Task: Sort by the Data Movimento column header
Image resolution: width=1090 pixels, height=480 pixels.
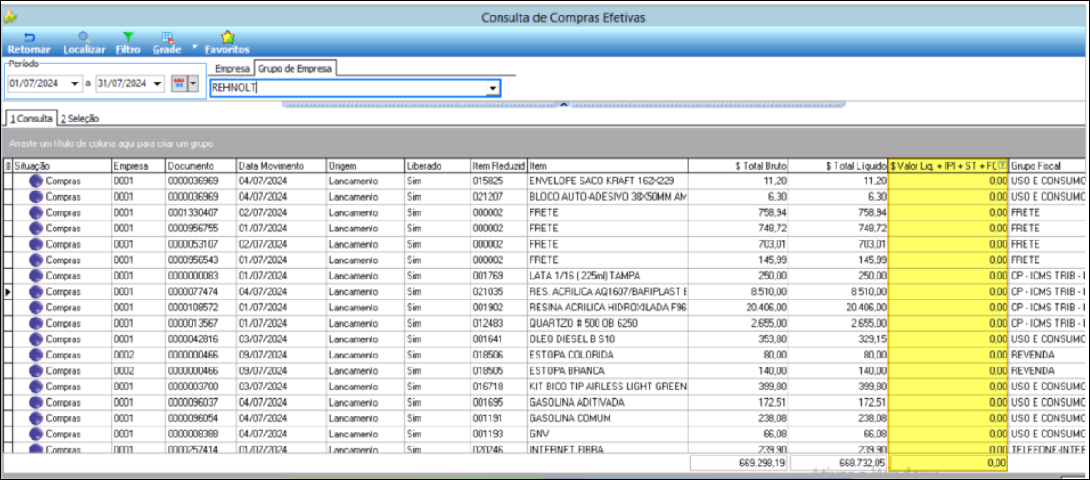Action: click(x=281, y=166)
